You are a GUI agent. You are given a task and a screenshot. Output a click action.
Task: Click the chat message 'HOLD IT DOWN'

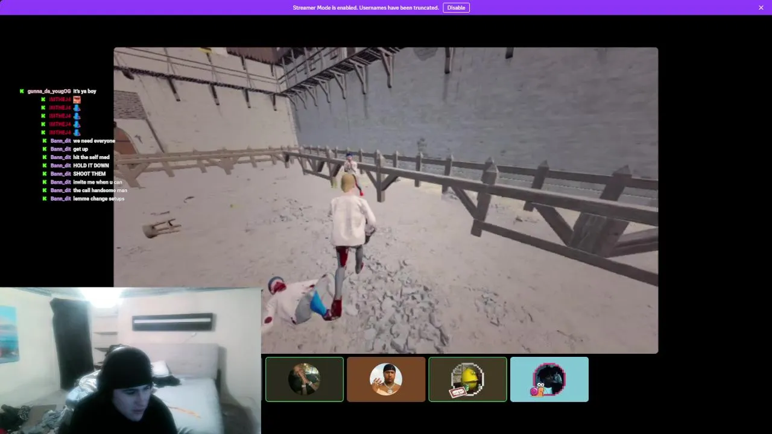coord(91,166)
